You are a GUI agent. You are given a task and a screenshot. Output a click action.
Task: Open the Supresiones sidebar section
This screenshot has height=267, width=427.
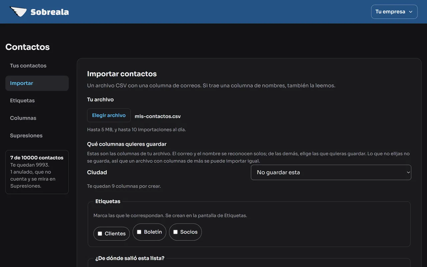point(37,136)
